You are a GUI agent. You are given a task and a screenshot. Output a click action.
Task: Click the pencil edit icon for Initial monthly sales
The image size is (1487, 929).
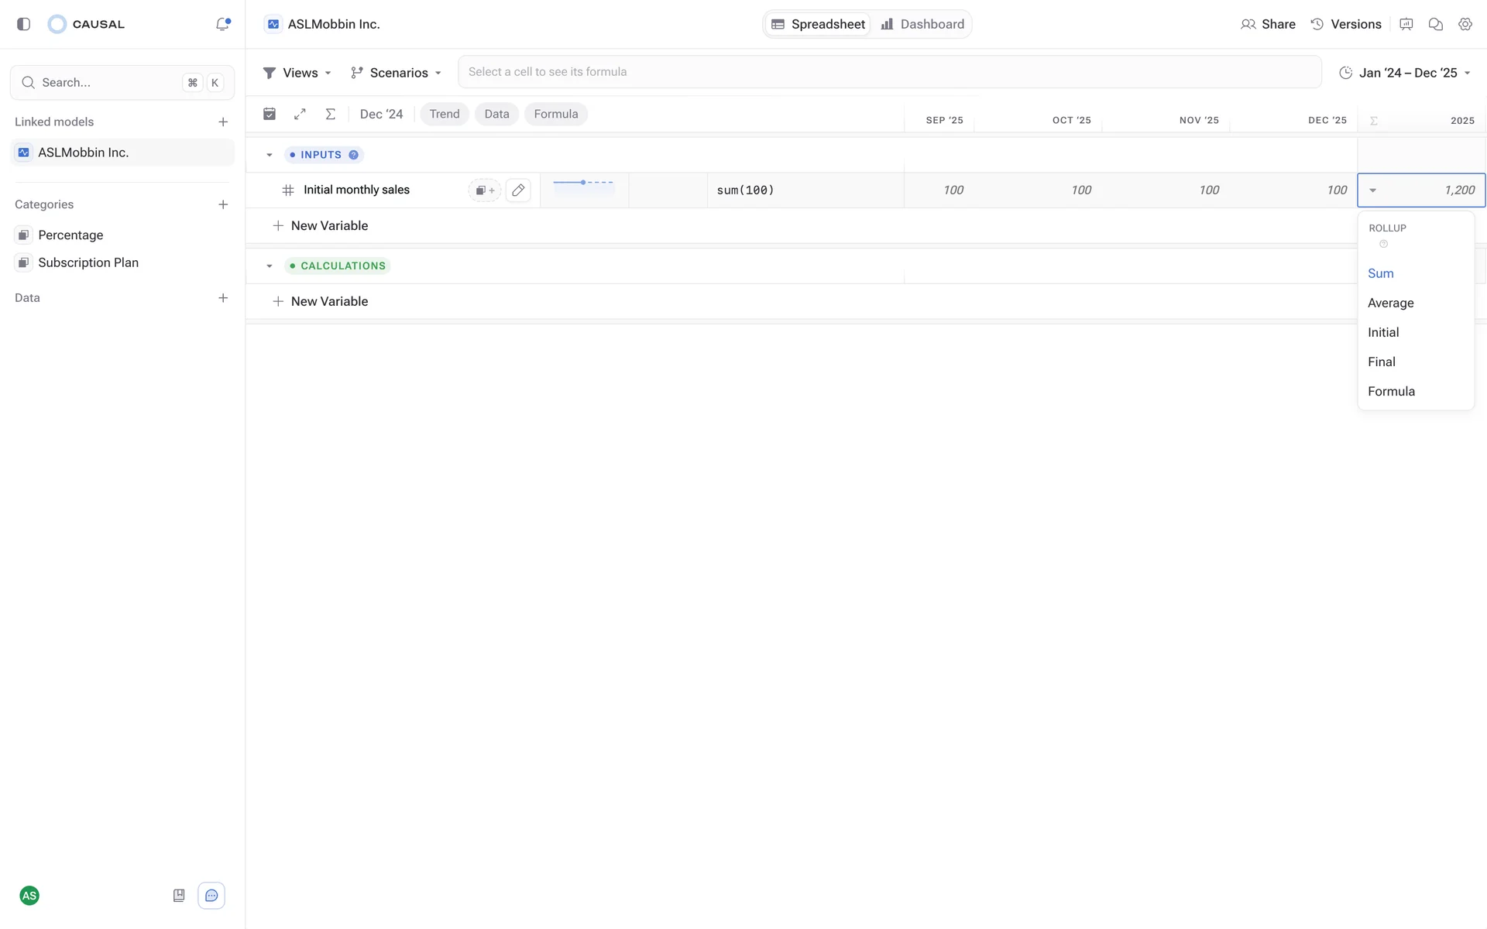pyautogui.click(x=518, y=190)
